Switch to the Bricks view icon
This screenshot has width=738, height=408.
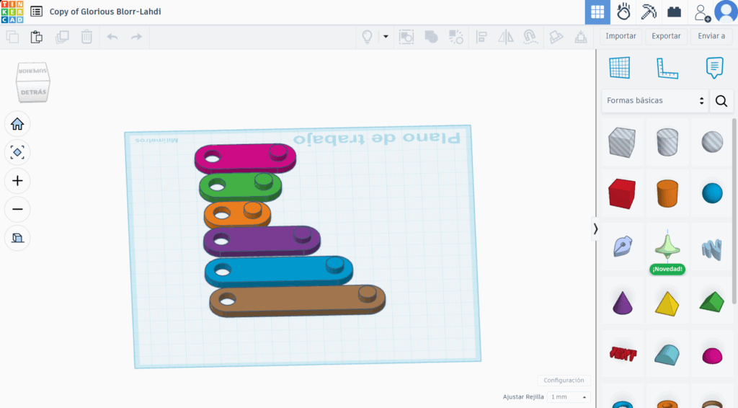pos(675,12)
